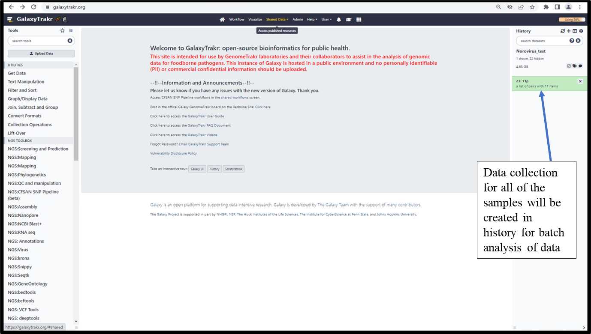The image size is (591, 334).
Task: Open the browser profile avatar
Action: coord(568,7)
